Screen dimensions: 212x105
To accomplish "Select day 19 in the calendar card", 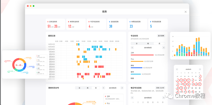I will click(181, 88).
